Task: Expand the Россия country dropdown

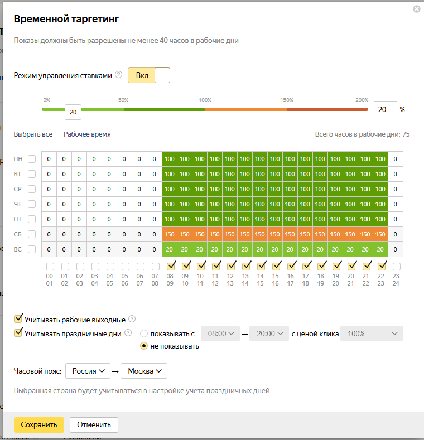Action: click(88, 371)
